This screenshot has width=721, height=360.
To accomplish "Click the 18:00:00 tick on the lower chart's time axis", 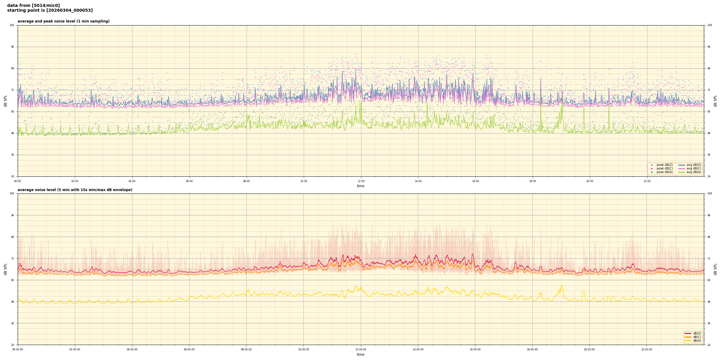I will [x=532, y=349].
